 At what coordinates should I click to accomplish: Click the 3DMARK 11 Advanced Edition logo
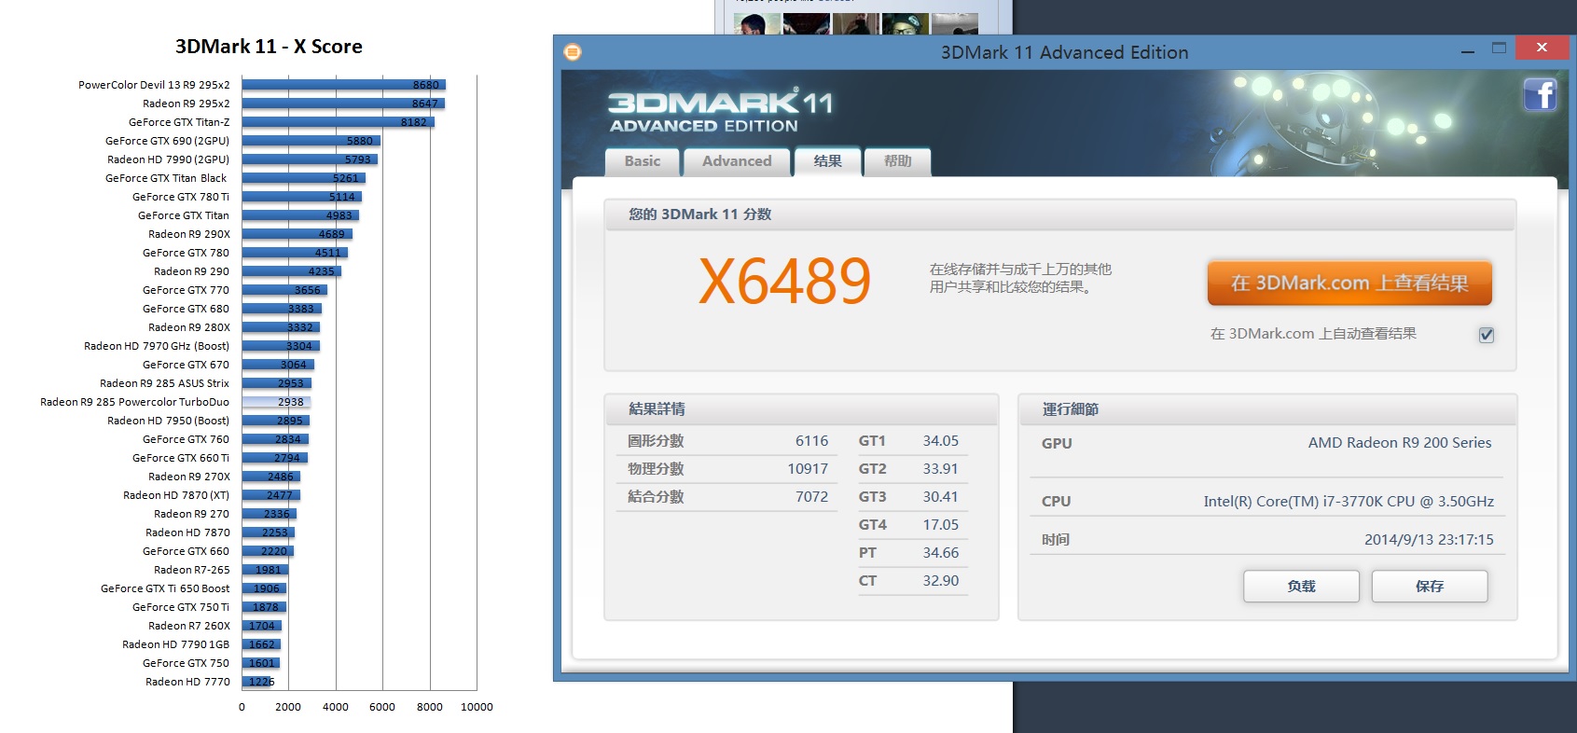click(719, 111)
